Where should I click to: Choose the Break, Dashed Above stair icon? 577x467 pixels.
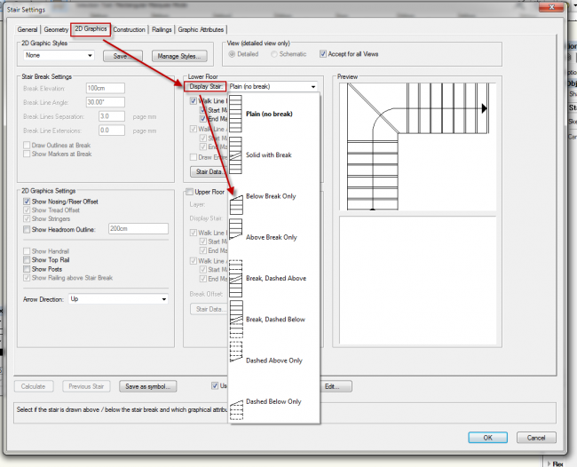tap(236, 278)
